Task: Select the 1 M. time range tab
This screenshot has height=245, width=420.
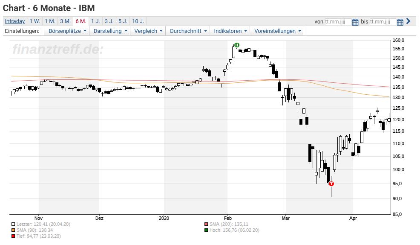Action: click(50, 21)
